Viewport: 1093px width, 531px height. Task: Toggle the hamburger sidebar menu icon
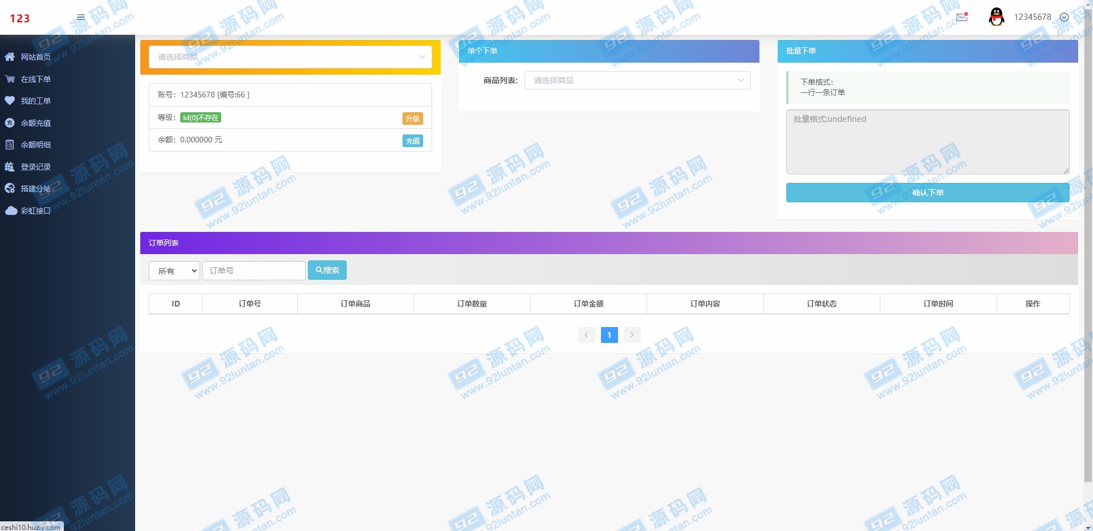pyautogui.click(x=81, y=17)
